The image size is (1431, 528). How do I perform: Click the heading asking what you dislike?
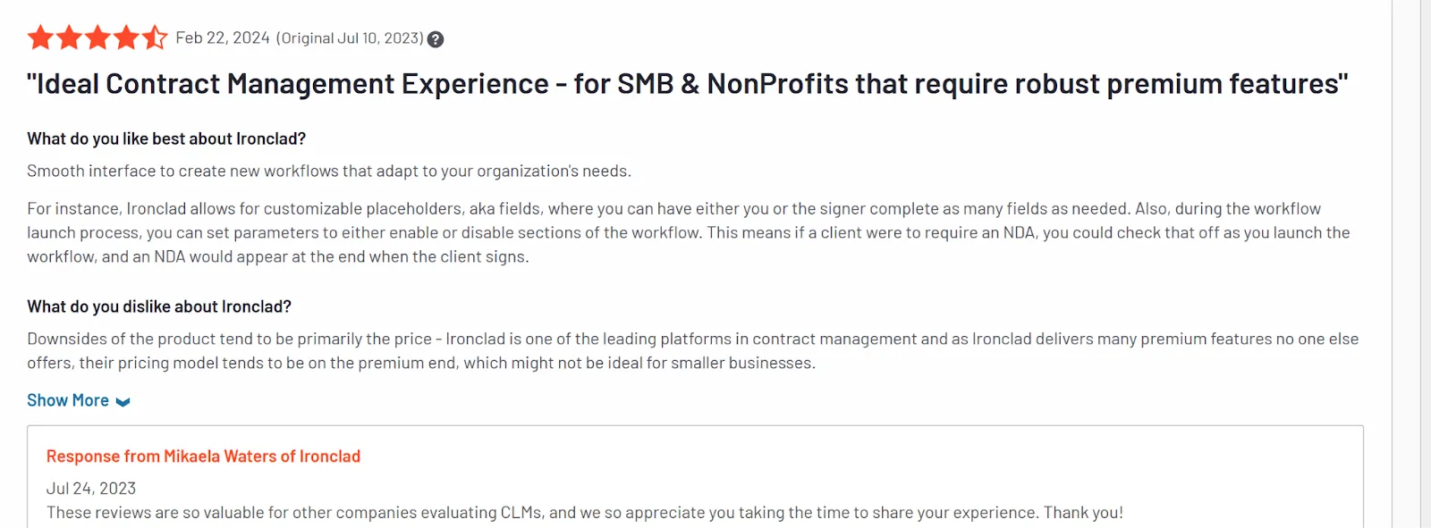tap(159, 306)
